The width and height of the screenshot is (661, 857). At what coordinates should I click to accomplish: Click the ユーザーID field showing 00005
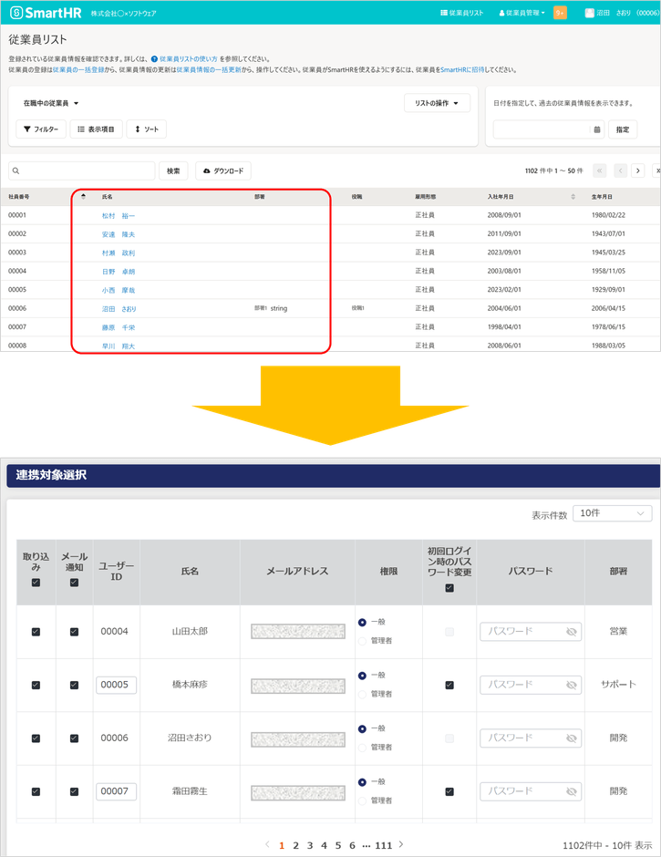(116, 685)
